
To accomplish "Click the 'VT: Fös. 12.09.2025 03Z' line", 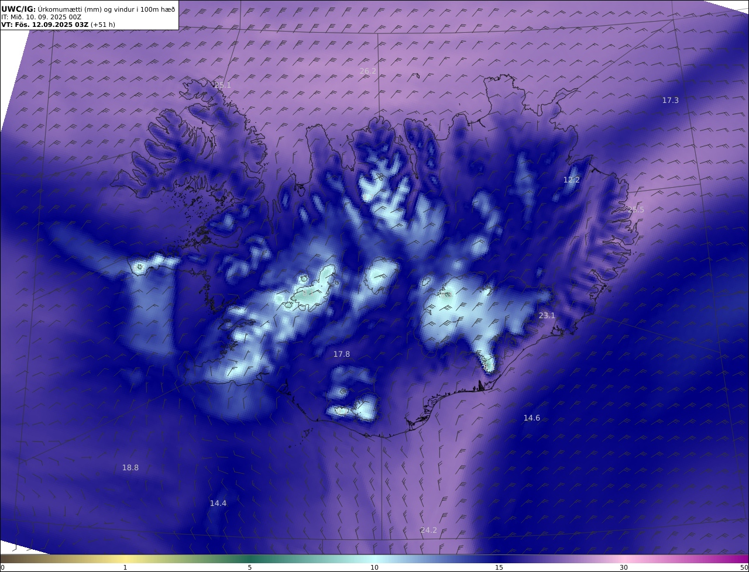I will [58, 25].
